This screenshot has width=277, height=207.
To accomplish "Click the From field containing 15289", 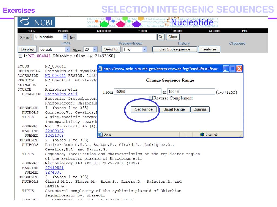I will pos(138,92).
